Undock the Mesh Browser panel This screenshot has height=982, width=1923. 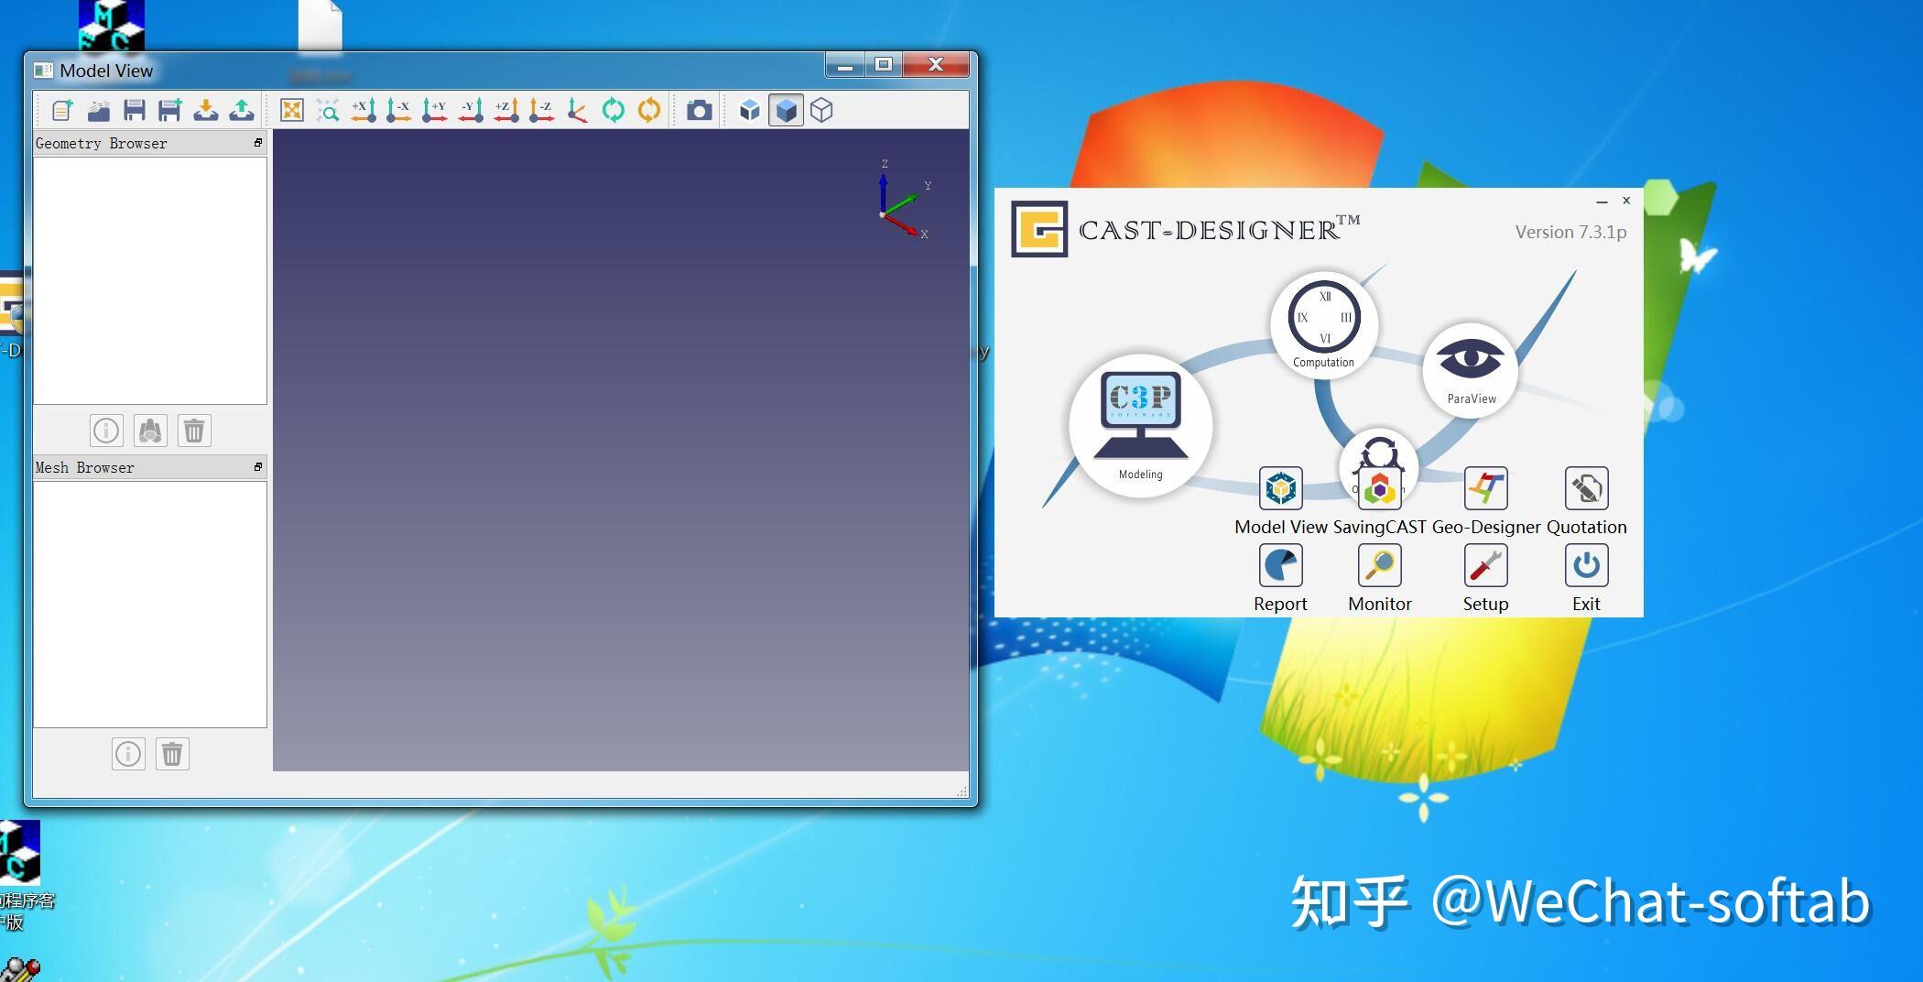click(257, 467)
